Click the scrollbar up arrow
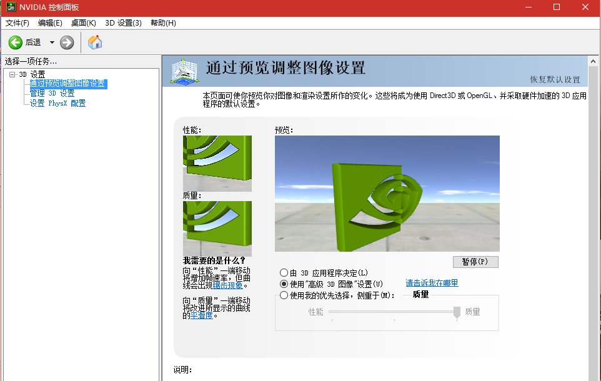 click(x=593, y=61)
